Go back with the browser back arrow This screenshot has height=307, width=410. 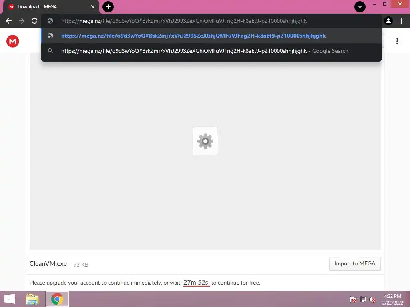[x=9, y=21]
